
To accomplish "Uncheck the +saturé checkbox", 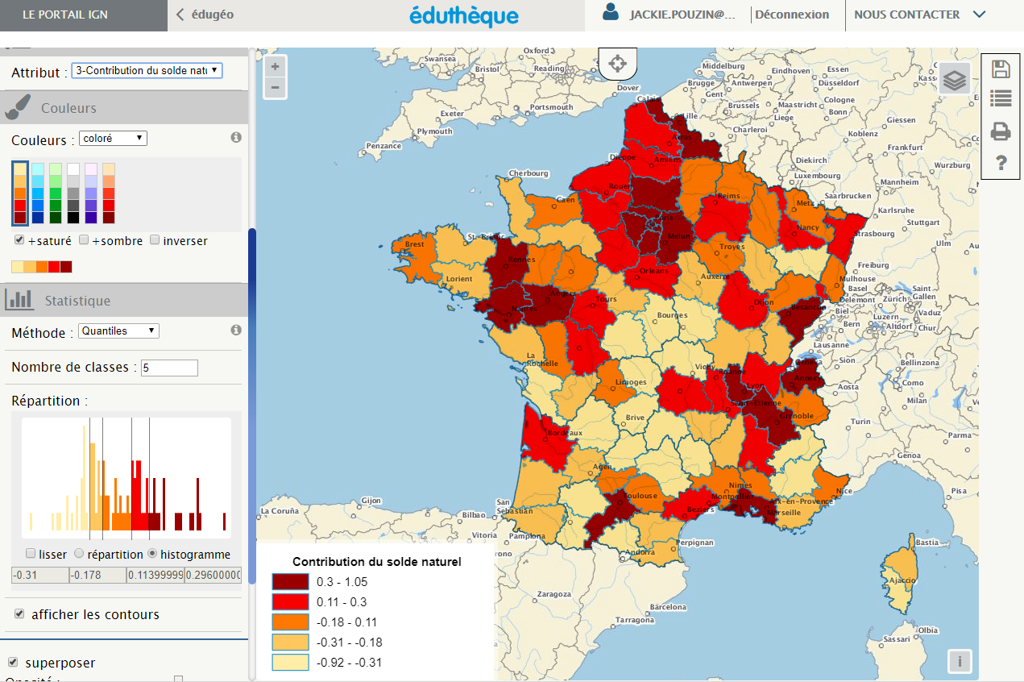I will click(x=19, y=240).
